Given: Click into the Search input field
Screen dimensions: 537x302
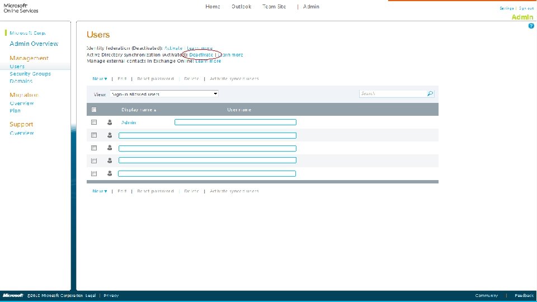Looking at the screenshot, I should click(393, 93).
